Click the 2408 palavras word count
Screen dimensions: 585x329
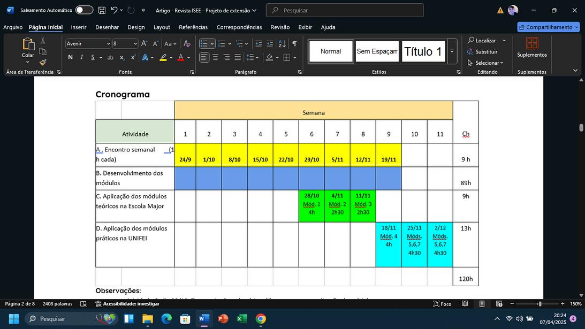(x=57, y=304)
